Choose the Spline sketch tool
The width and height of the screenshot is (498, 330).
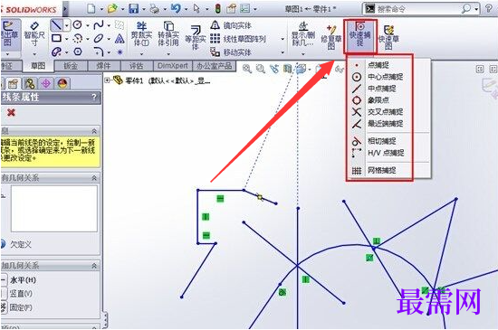pyautogui.click(x=99, y=24)
